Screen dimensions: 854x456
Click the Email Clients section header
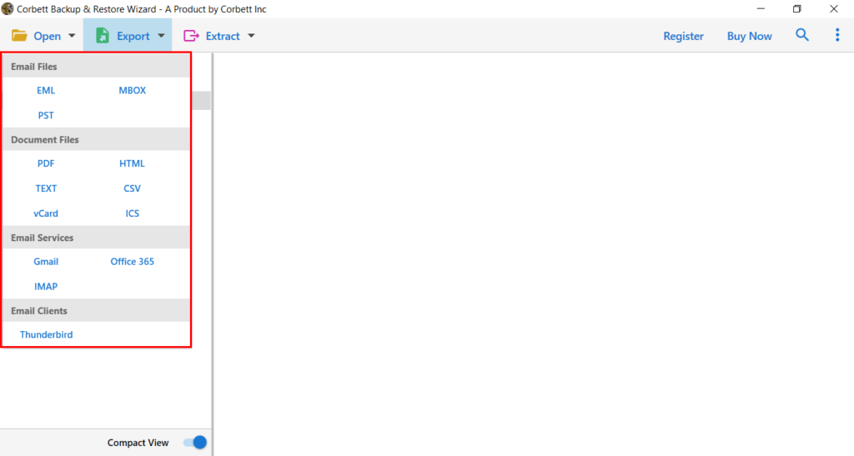[97, 310]
